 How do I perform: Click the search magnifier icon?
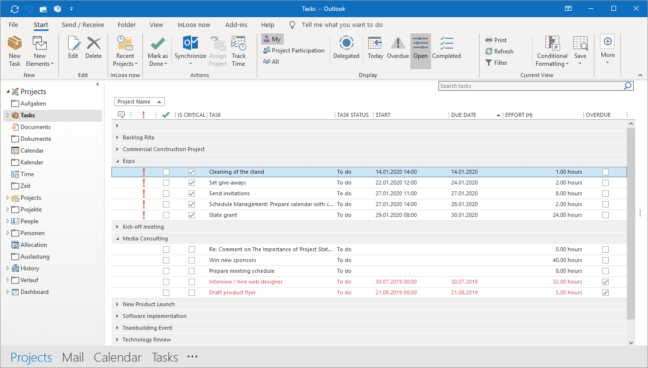click(628, 86)
